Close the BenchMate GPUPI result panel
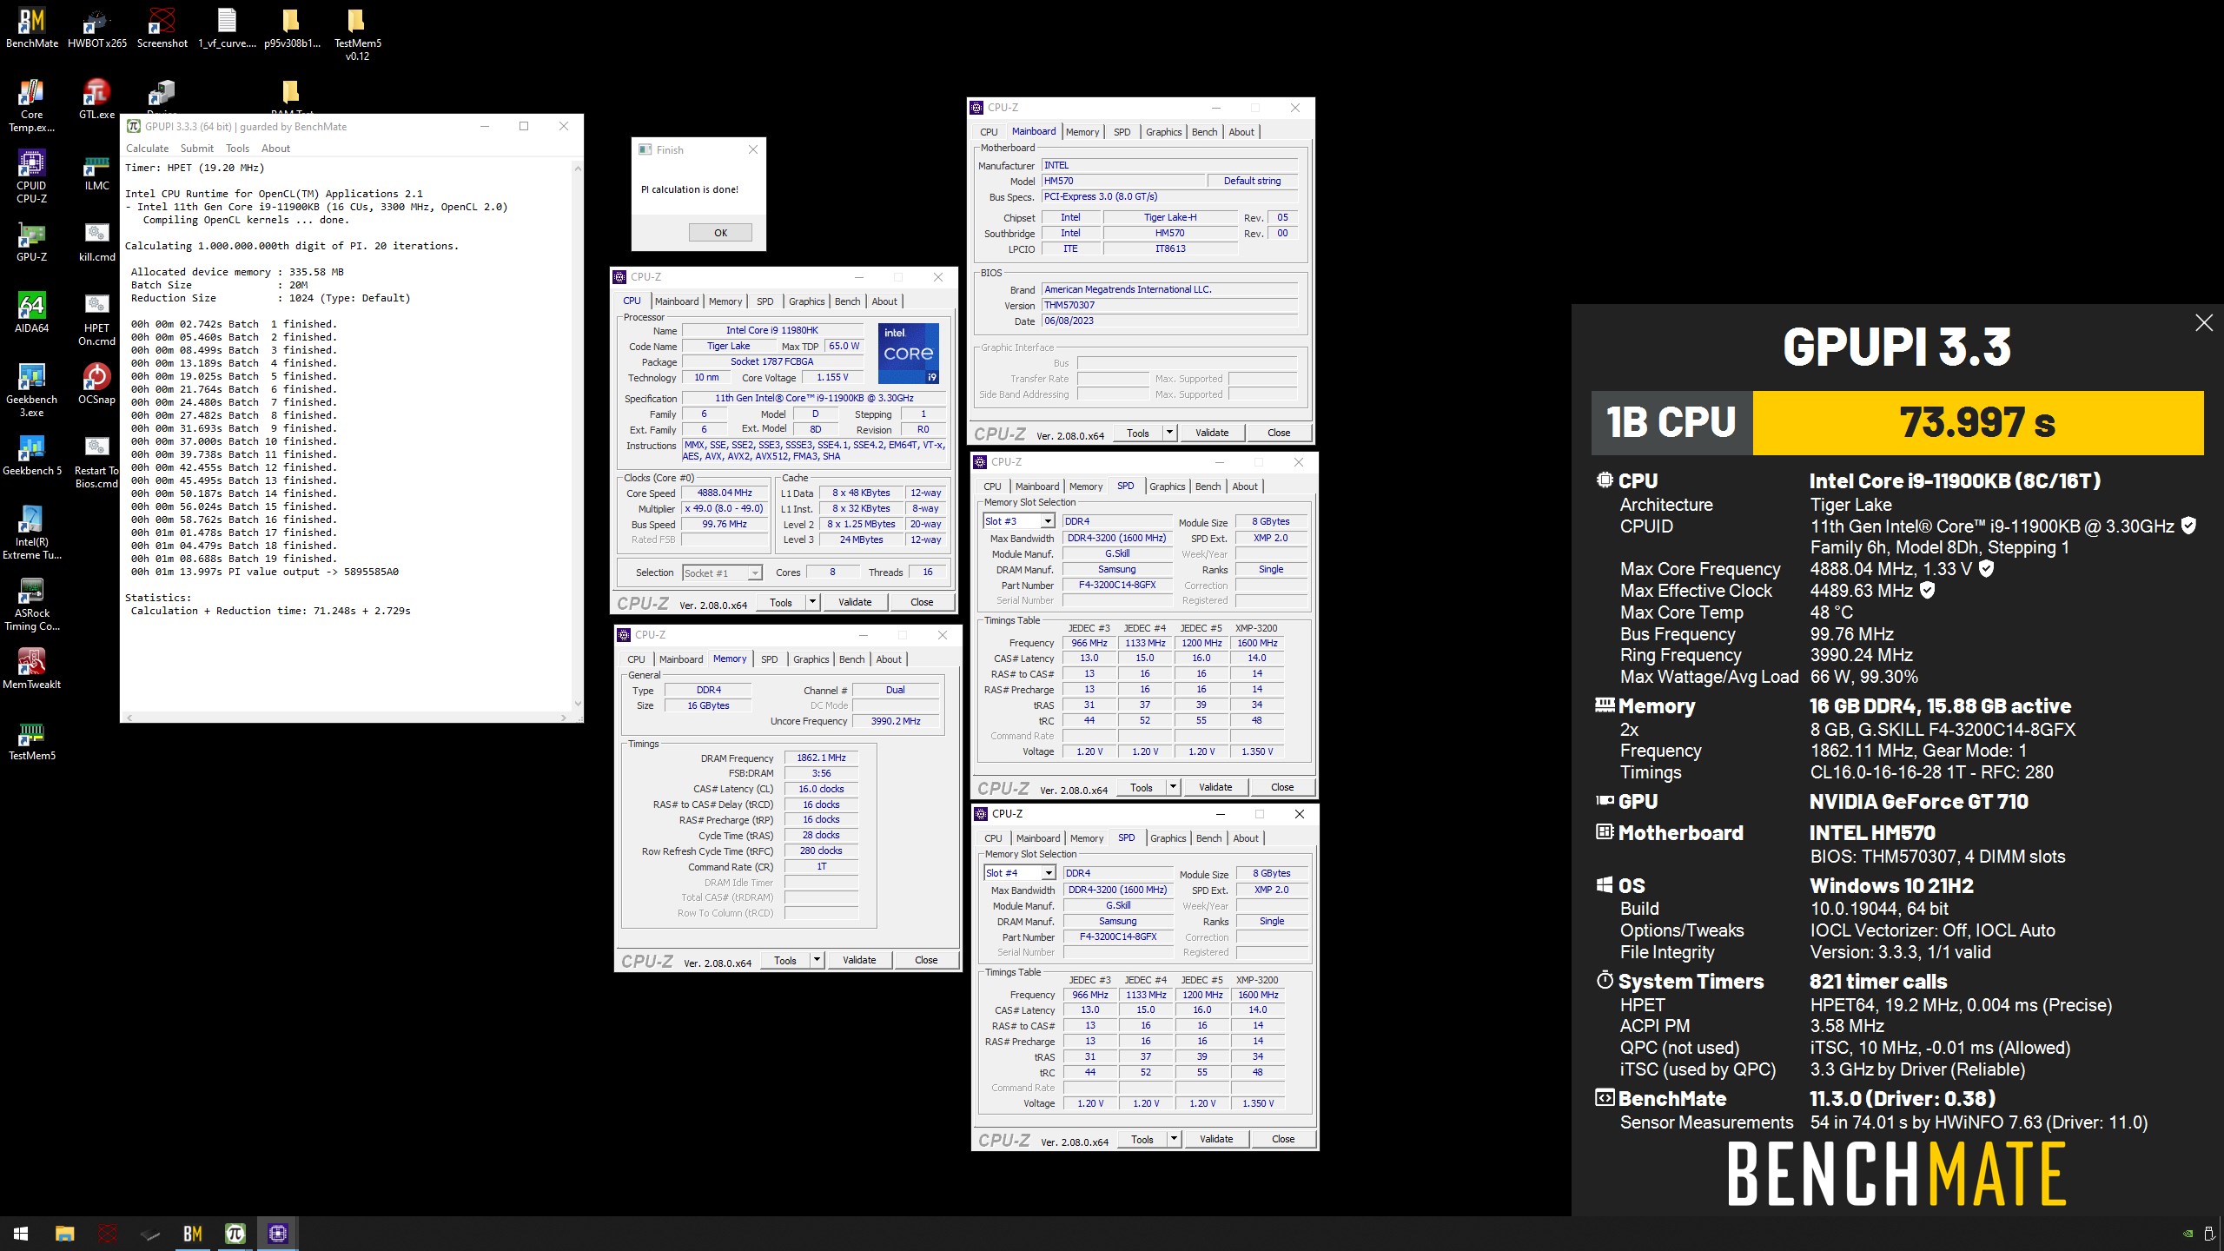The height and width of the screenshot is (1251, 2224). (x=2204, y=323)
